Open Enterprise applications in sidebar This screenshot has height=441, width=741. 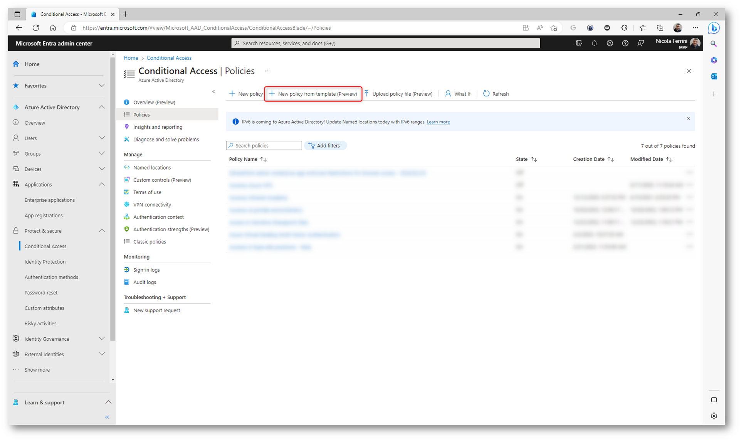click(50, 200)
